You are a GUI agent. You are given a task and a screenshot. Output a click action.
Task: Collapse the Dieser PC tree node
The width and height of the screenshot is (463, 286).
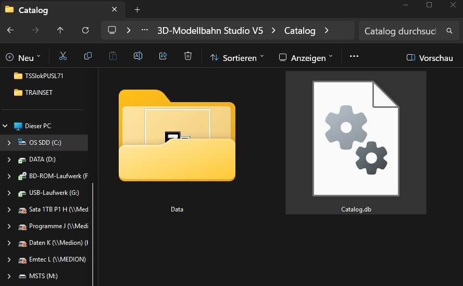pyautogui.click(x=6, y=126)
